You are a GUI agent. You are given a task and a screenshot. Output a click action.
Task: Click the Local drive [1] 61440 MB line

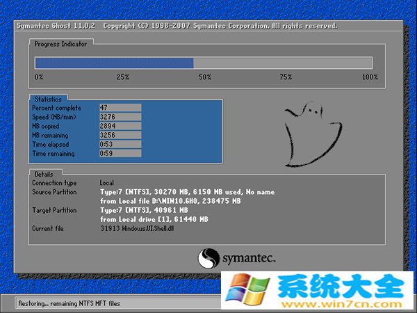154,219
